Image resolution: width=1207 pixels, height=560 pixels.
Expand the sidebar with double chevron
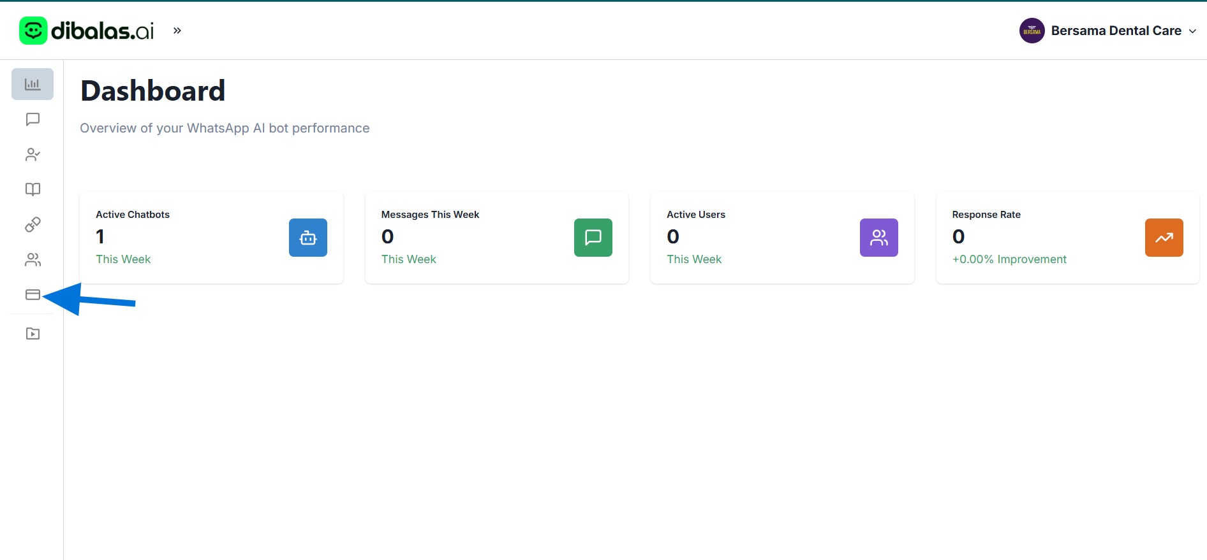(177, 31)
